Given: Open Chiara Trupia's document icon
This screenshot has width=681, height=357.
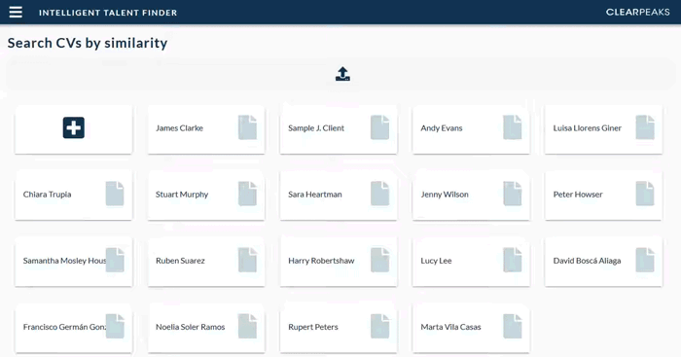Looking at the screenshot, I should tap(115, 194).
